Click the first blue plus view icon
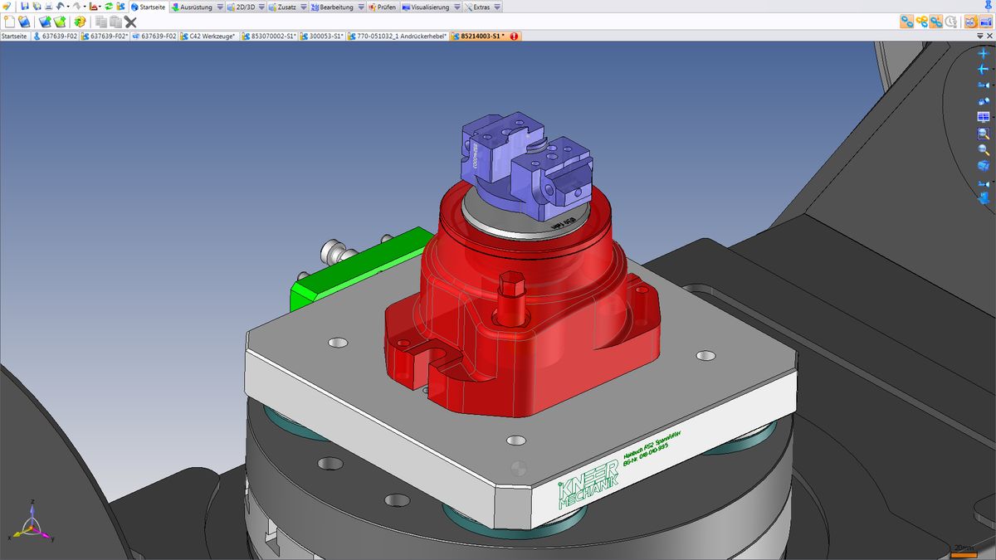This screenshot has width=996, height=560. (984, 54)
